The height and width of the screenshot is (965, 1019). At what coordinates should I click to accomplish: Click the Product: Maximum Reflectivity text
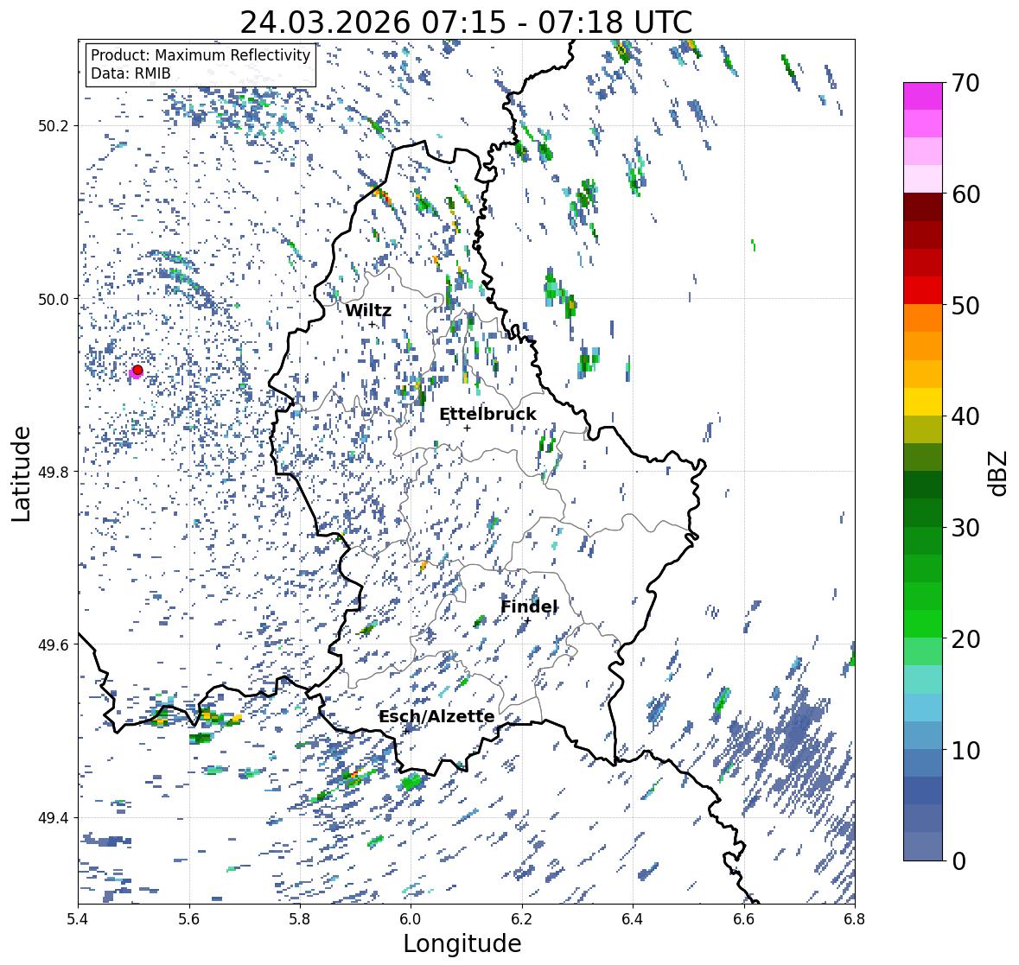pyautogui.click(x=201, y=55)
